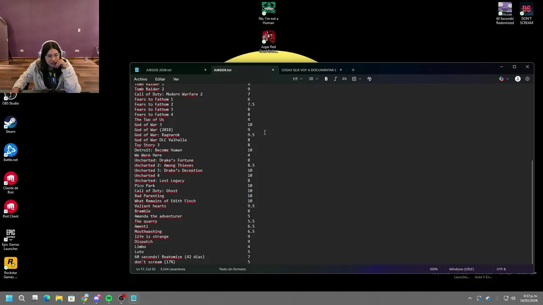543x305 pixels.
Task: Click the line 'don't scream (17%)'
Action: pos(155,262)
